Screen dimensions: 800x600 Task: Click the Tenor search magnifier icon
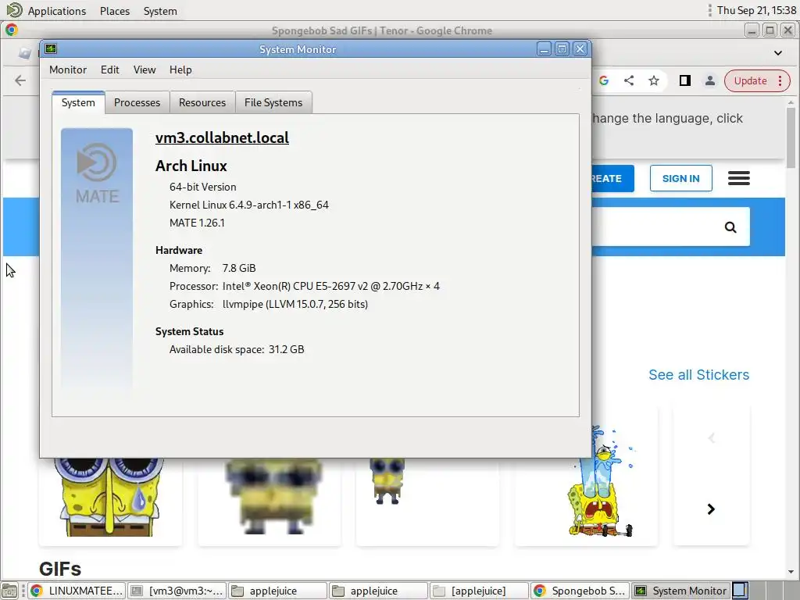730,227
